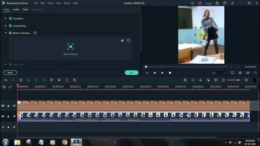Click the Start Tracking icon
The image size is (260, 146).
coord(70,47)
